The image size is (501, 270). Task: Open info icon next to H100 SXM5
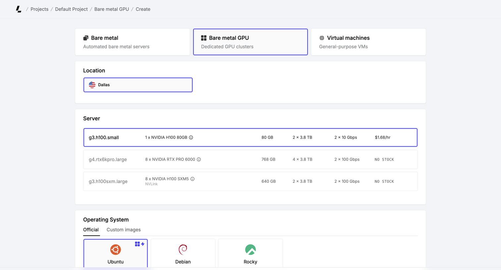[193, 179]
